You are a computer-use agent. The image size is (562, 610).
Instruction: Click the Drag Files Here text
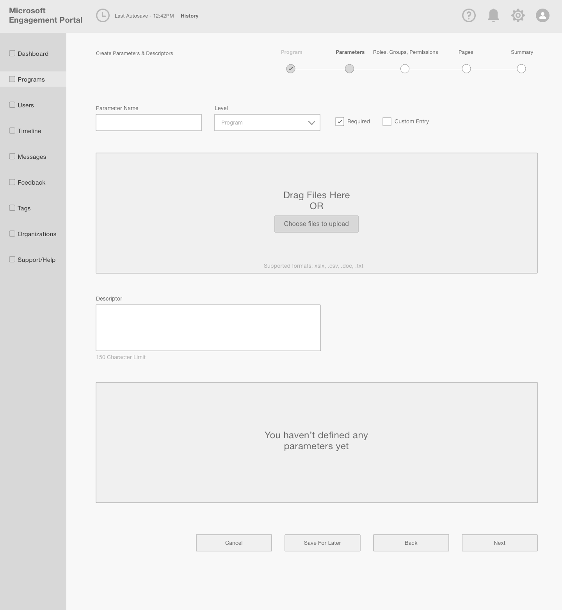tap(317, 195)
